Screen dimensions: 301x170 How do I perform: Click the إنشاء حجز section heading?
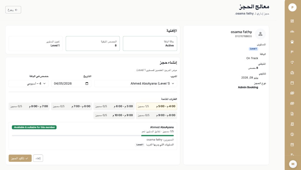click(168, 63)
